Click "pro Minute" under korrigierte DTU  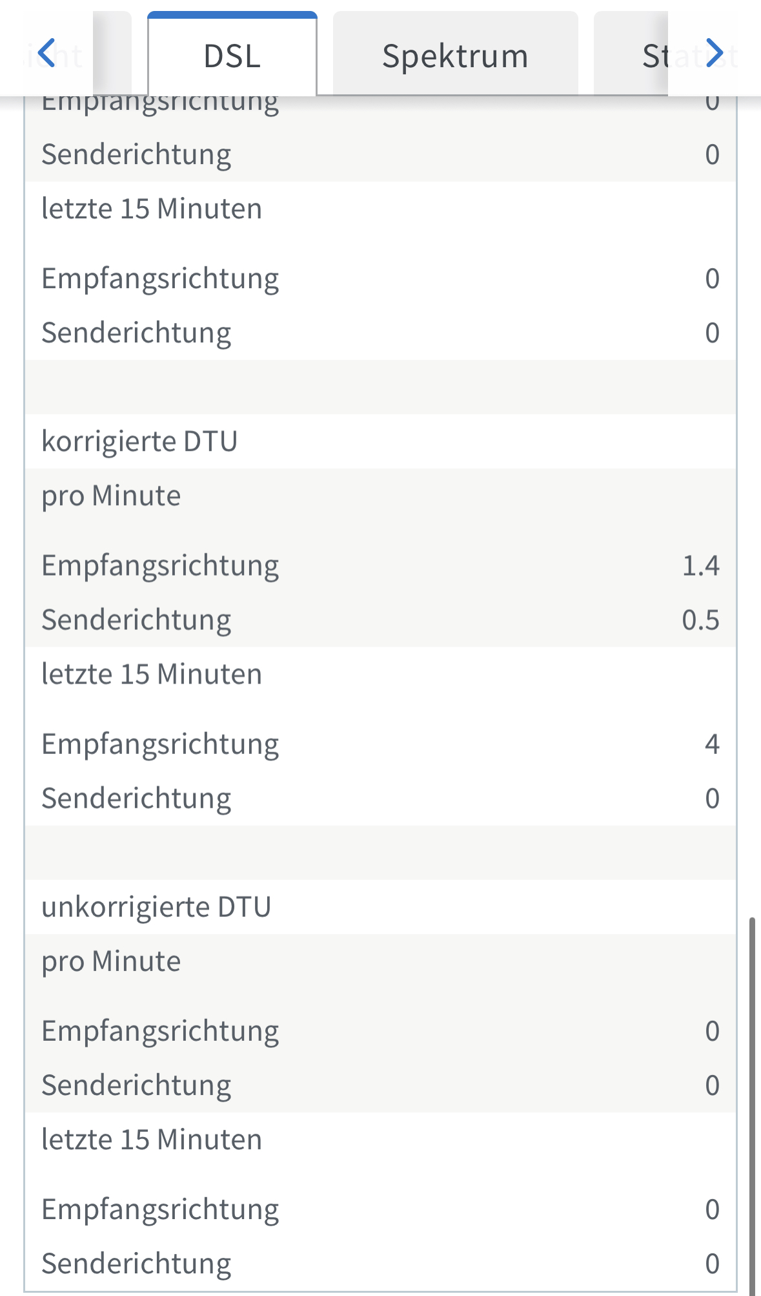click(x=111, y=496)
